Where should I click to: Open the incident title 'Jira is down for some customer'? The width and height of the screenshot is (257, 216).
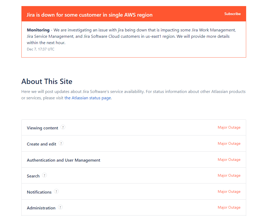(x=89, y=15)
